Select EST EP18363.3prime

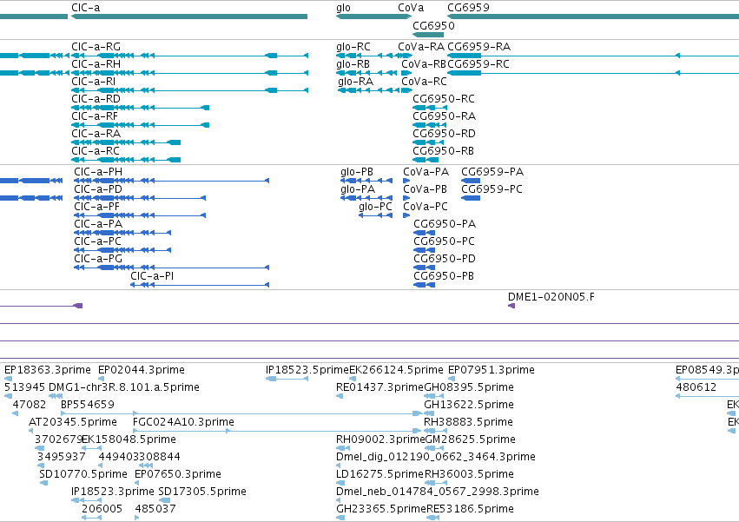click(x=48, y=370)
